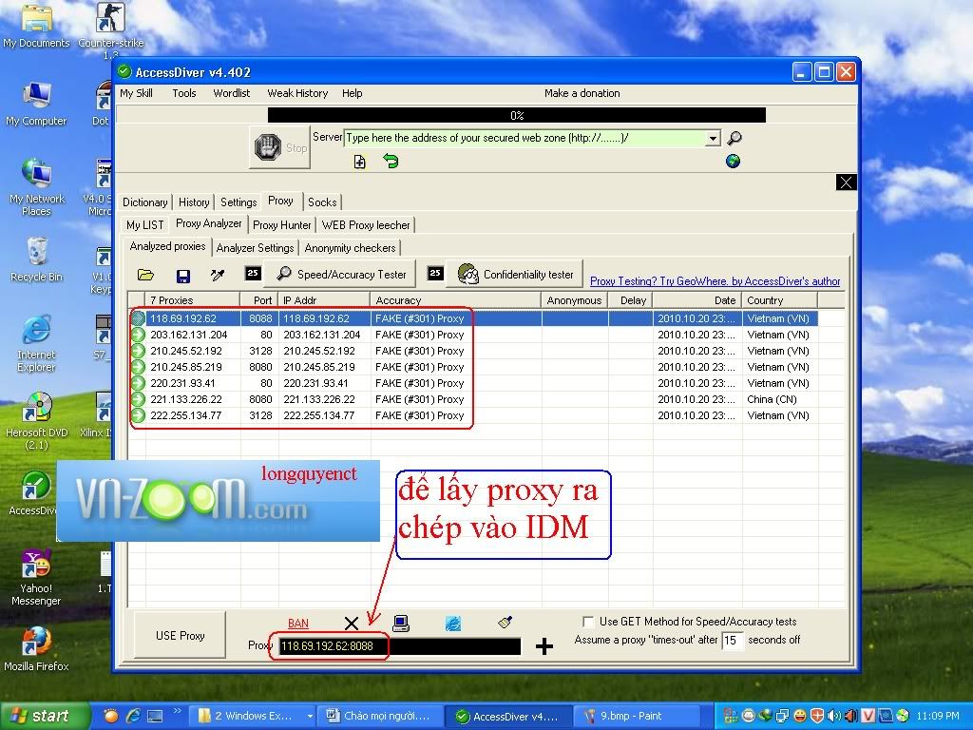The height and width of the screenshot is (730, 973).
Task: Open the Help menu
Action: pos(352,93)
